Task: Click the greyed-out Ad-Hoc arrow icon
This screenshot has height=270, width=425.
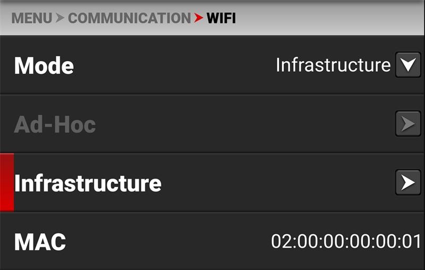Action: pos(407,124)
